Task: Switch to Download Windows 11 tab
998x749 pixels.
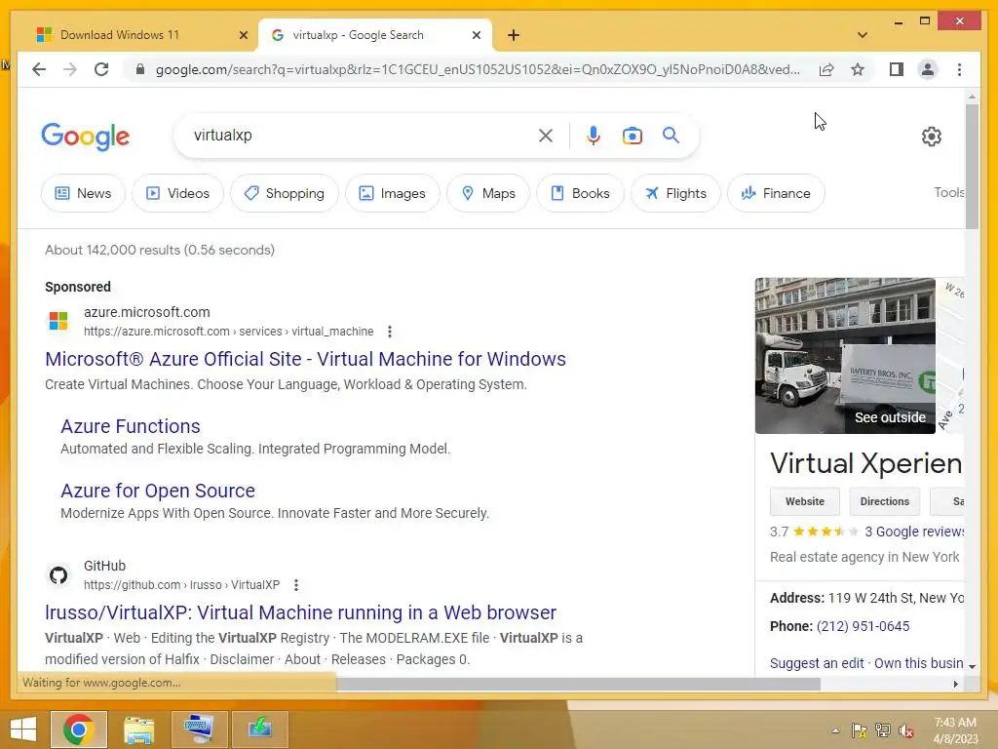Action: point(142,35)
